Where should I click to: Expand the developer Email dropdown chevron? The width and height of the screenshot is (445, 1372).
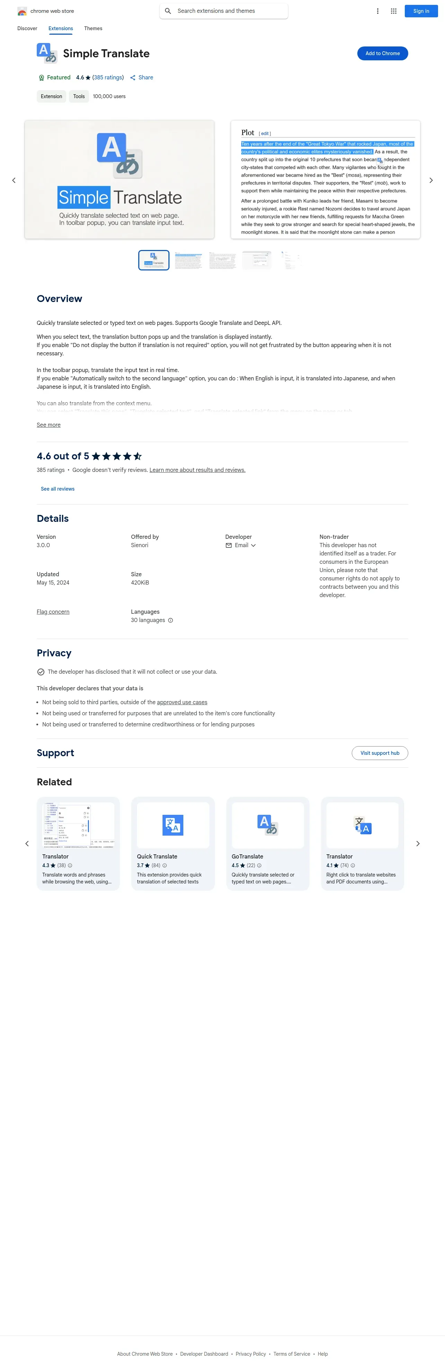tap(253, 545)
